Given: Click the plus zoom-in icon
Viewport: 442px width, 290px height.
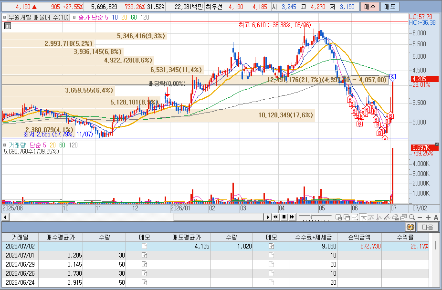Looking at the screenshot, I should coord(428,217).
